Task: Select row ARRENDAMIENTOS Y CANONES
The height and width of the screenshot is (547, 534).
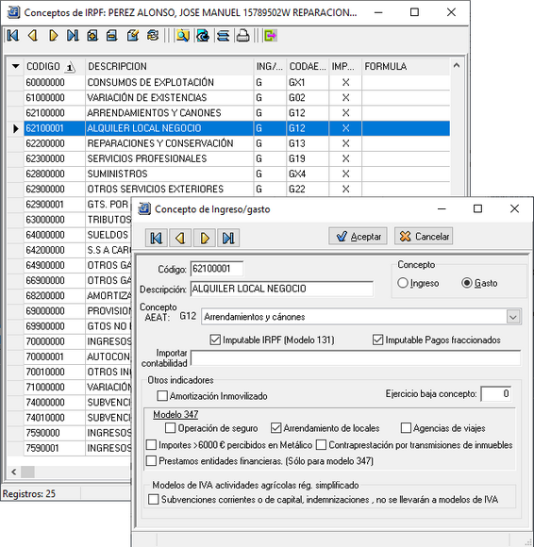Action: pos(237,112)
